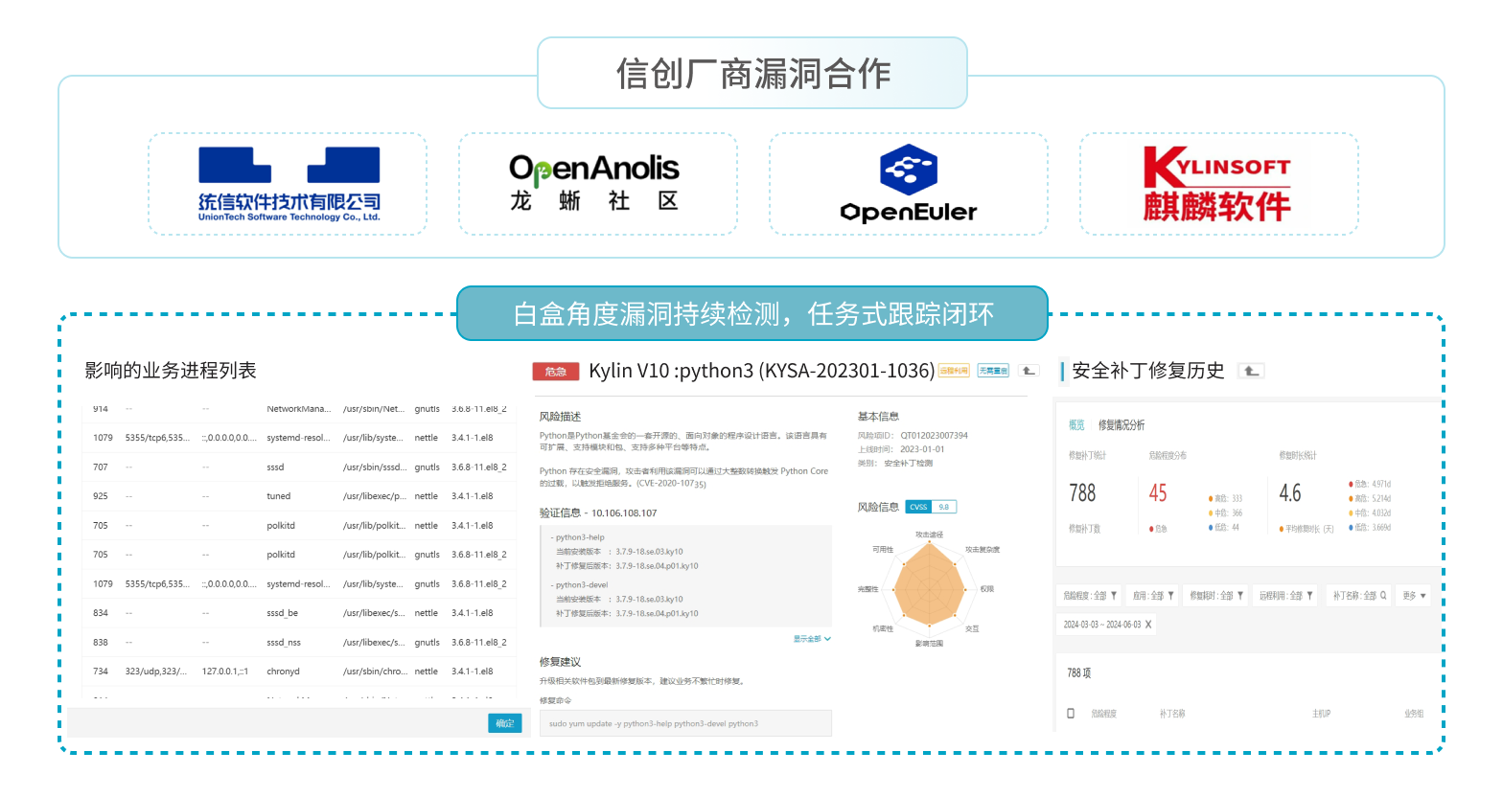The height and width of the screenshot is (797, 1503).
Task: Clear the 2024-03-03 ~ 2024-06-03 date filter
Action: click(1148, 625)
